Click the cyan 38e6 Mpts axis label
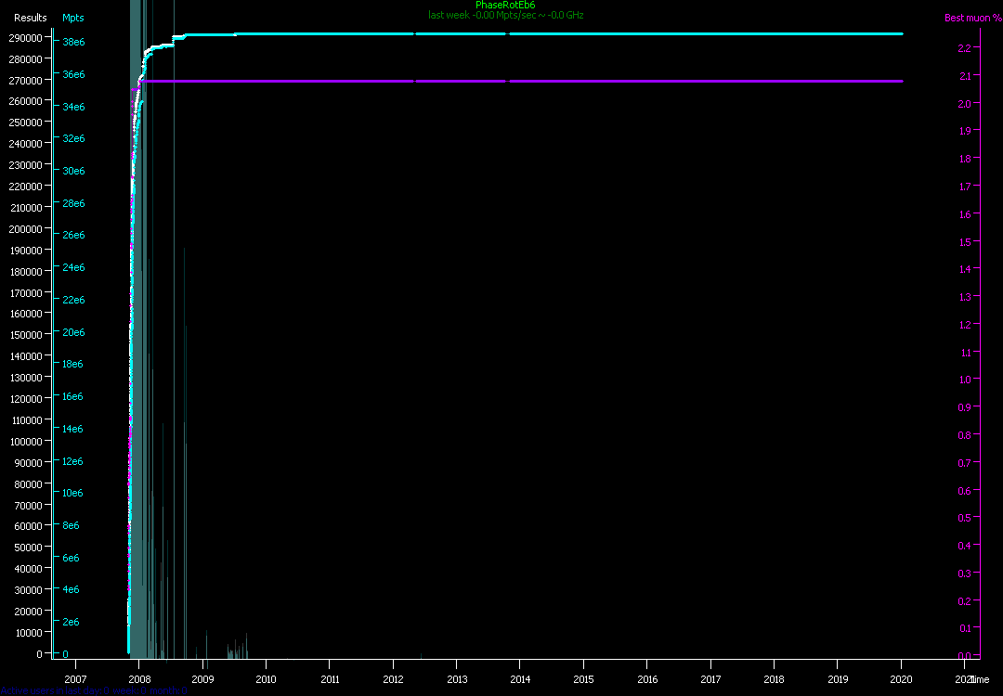Image resolution: width=1003 pixels, height=696 pixels. coord(73,43)
